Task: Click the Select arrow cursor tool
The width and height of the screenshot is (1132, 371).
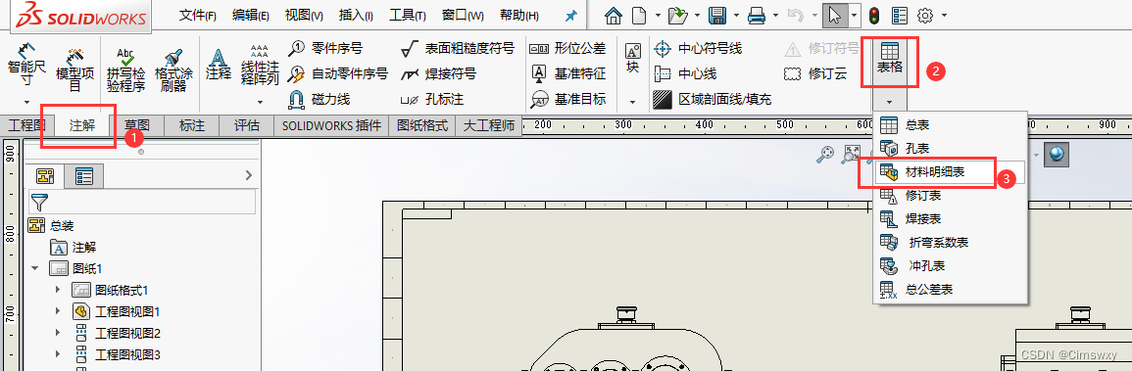Action: pos(835,15)
